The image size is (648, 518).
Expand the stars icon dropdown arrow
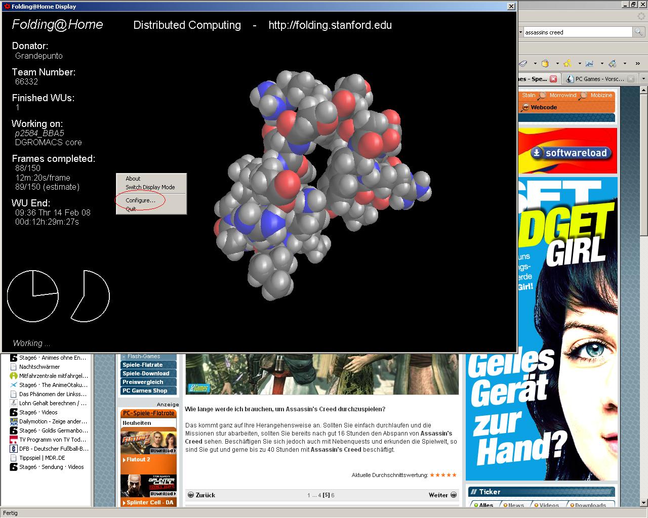click(579, 64)
